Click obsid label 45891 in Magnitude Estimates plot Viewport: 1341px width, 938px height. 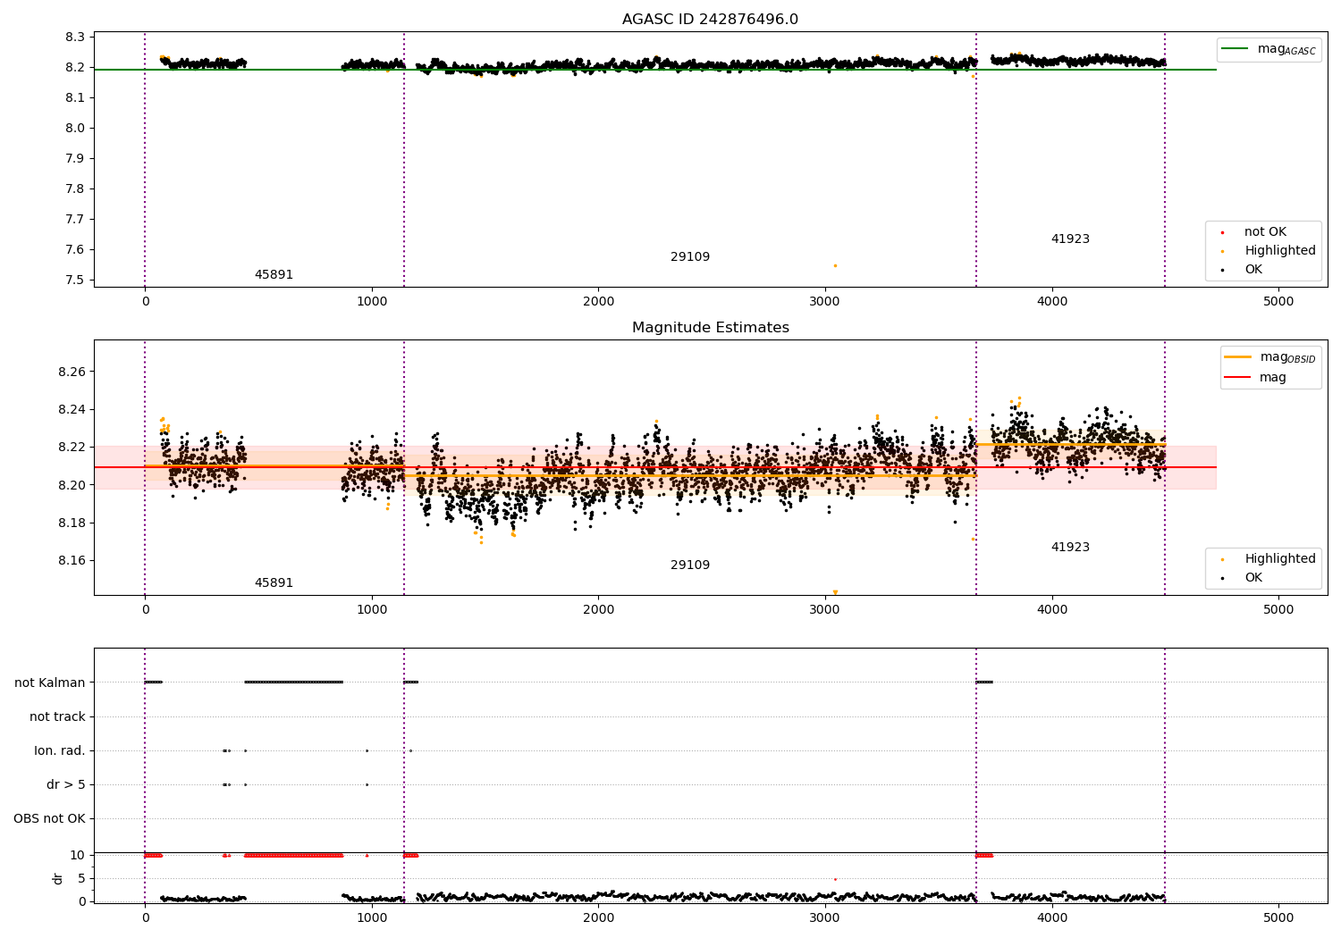click(274, 583)
